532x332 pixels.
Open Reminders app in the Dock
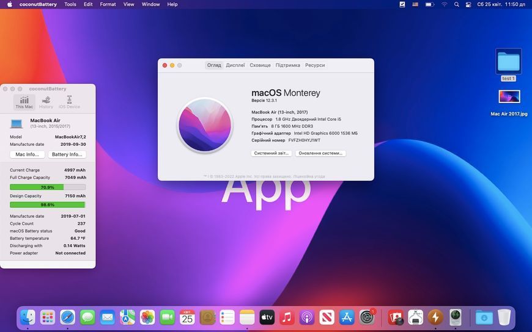click(x=227, y=317)
